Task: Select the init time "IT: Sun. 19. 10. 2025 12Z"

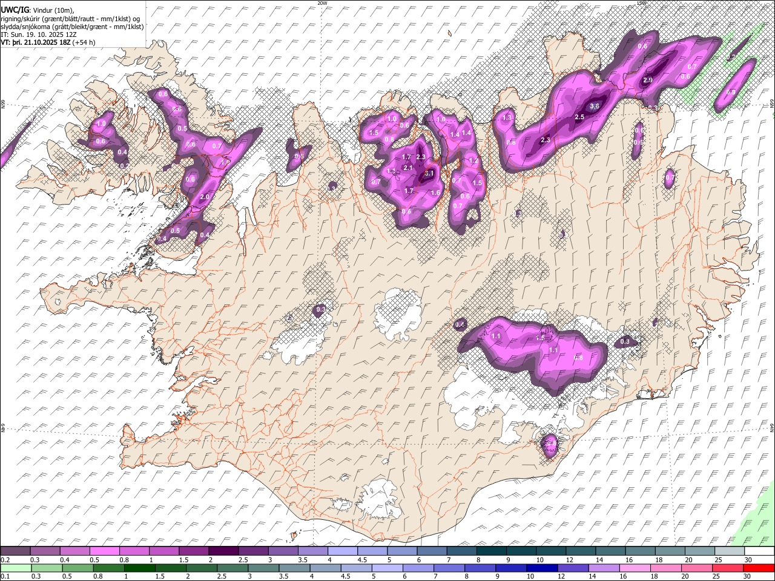Action: [x=39, y=34]
